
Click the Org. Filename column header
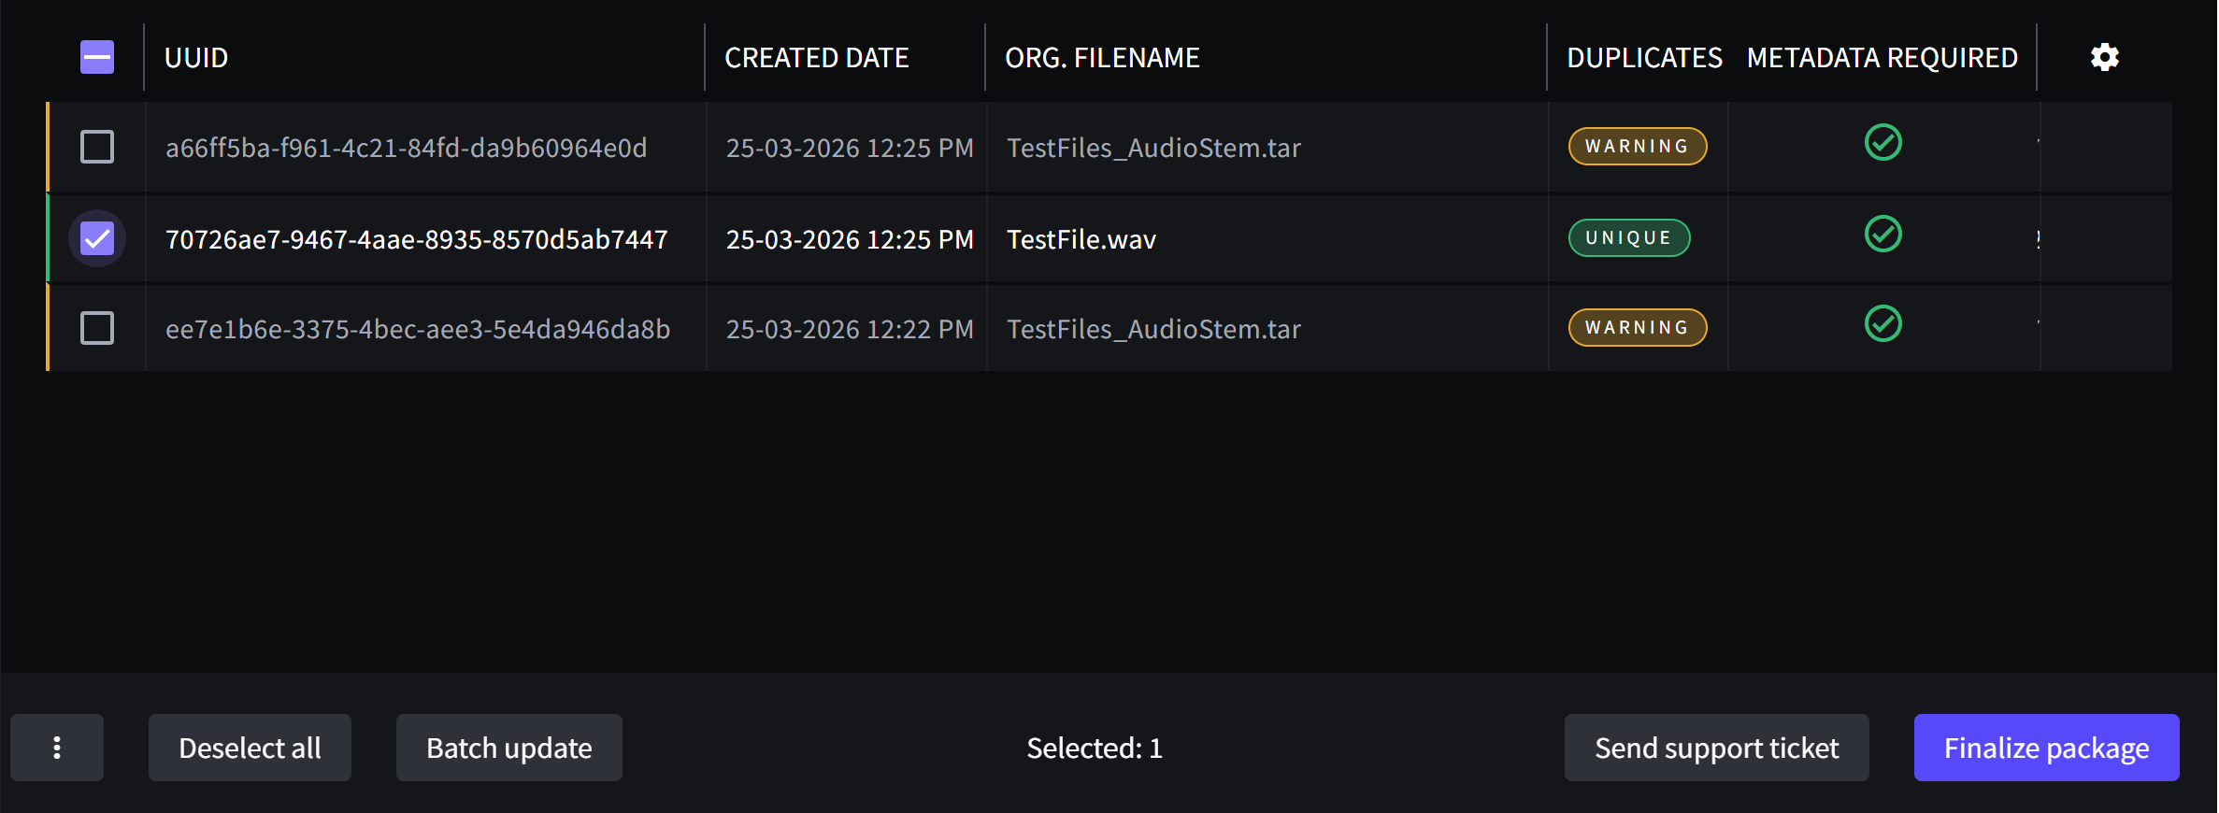(x=1101, y=58)
